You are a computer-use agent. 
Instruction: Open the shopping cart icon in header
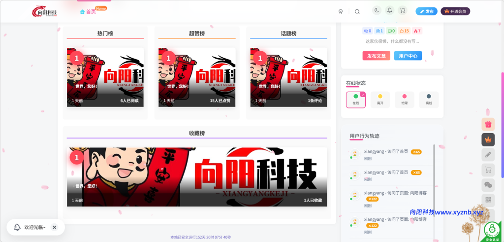click(x=402, y=10)
